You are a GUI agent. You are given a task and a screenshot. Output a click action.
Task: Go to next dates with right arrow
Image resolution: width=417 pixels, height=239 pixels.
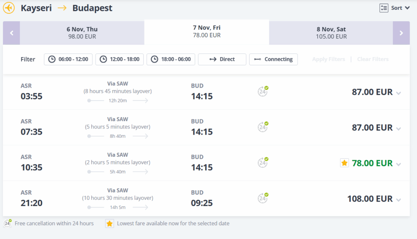(401, 33)
